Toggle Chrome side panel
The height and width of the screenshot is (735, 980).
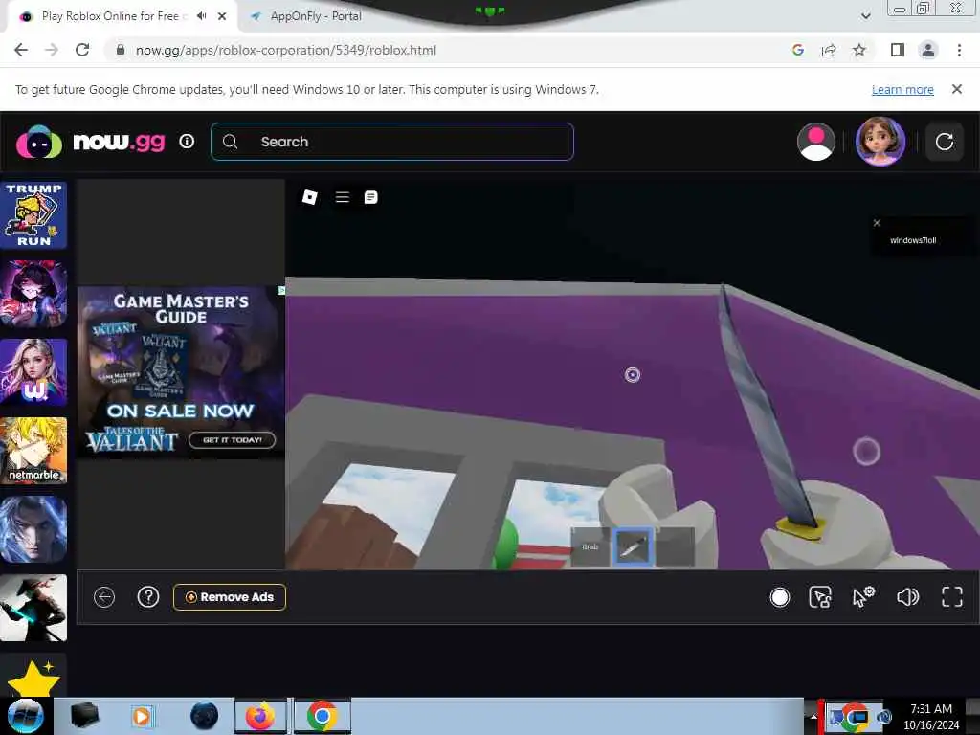[x=898, y=50]
